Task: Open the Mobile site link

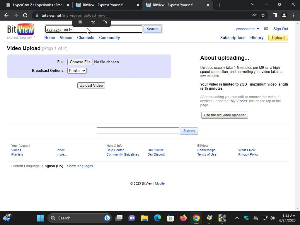Action: (160, 183)
